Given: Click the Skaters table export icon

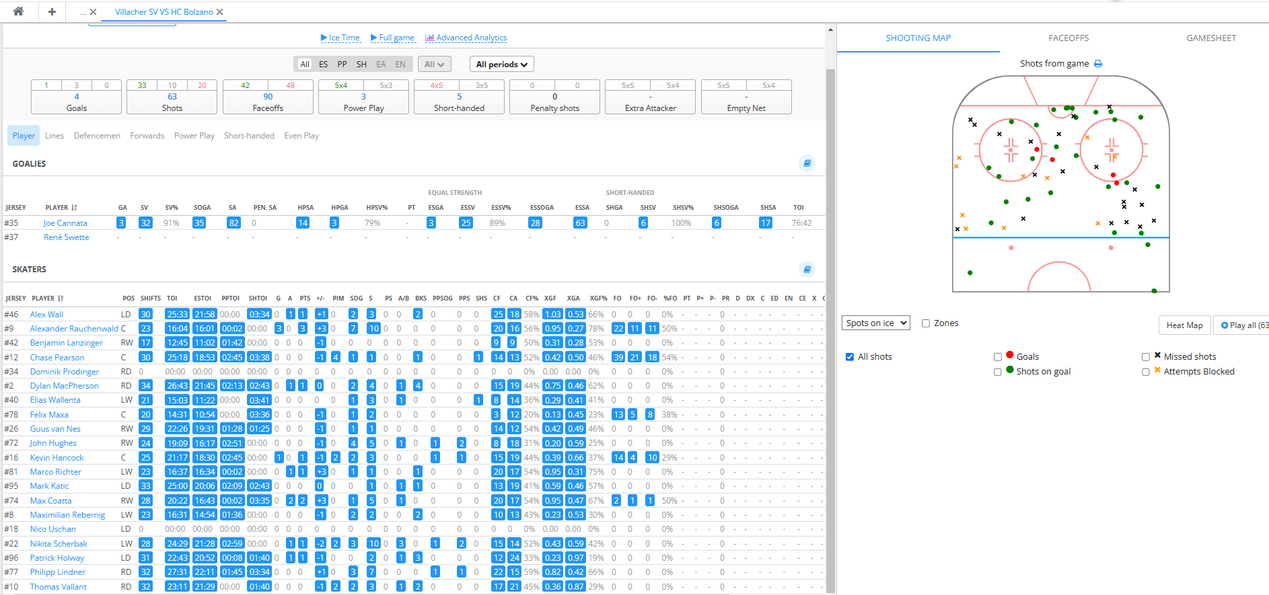Looking at the screenshot, I should pos(807,269).
